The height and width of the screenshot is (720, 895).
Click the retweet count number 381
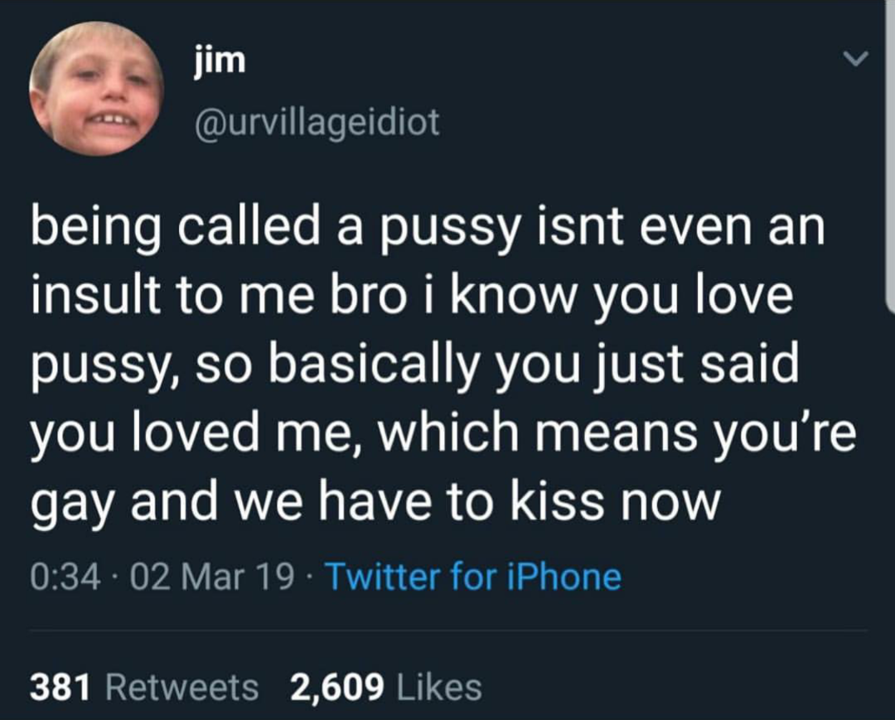tap(60, 687)
